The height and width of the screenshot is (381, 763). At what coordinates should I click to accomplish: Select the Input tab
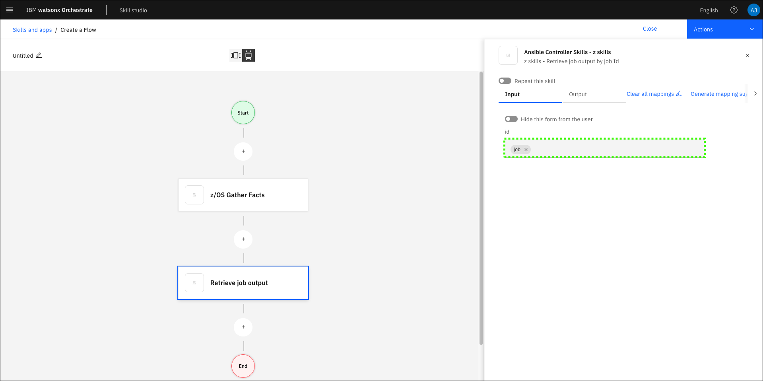point(512,94)
